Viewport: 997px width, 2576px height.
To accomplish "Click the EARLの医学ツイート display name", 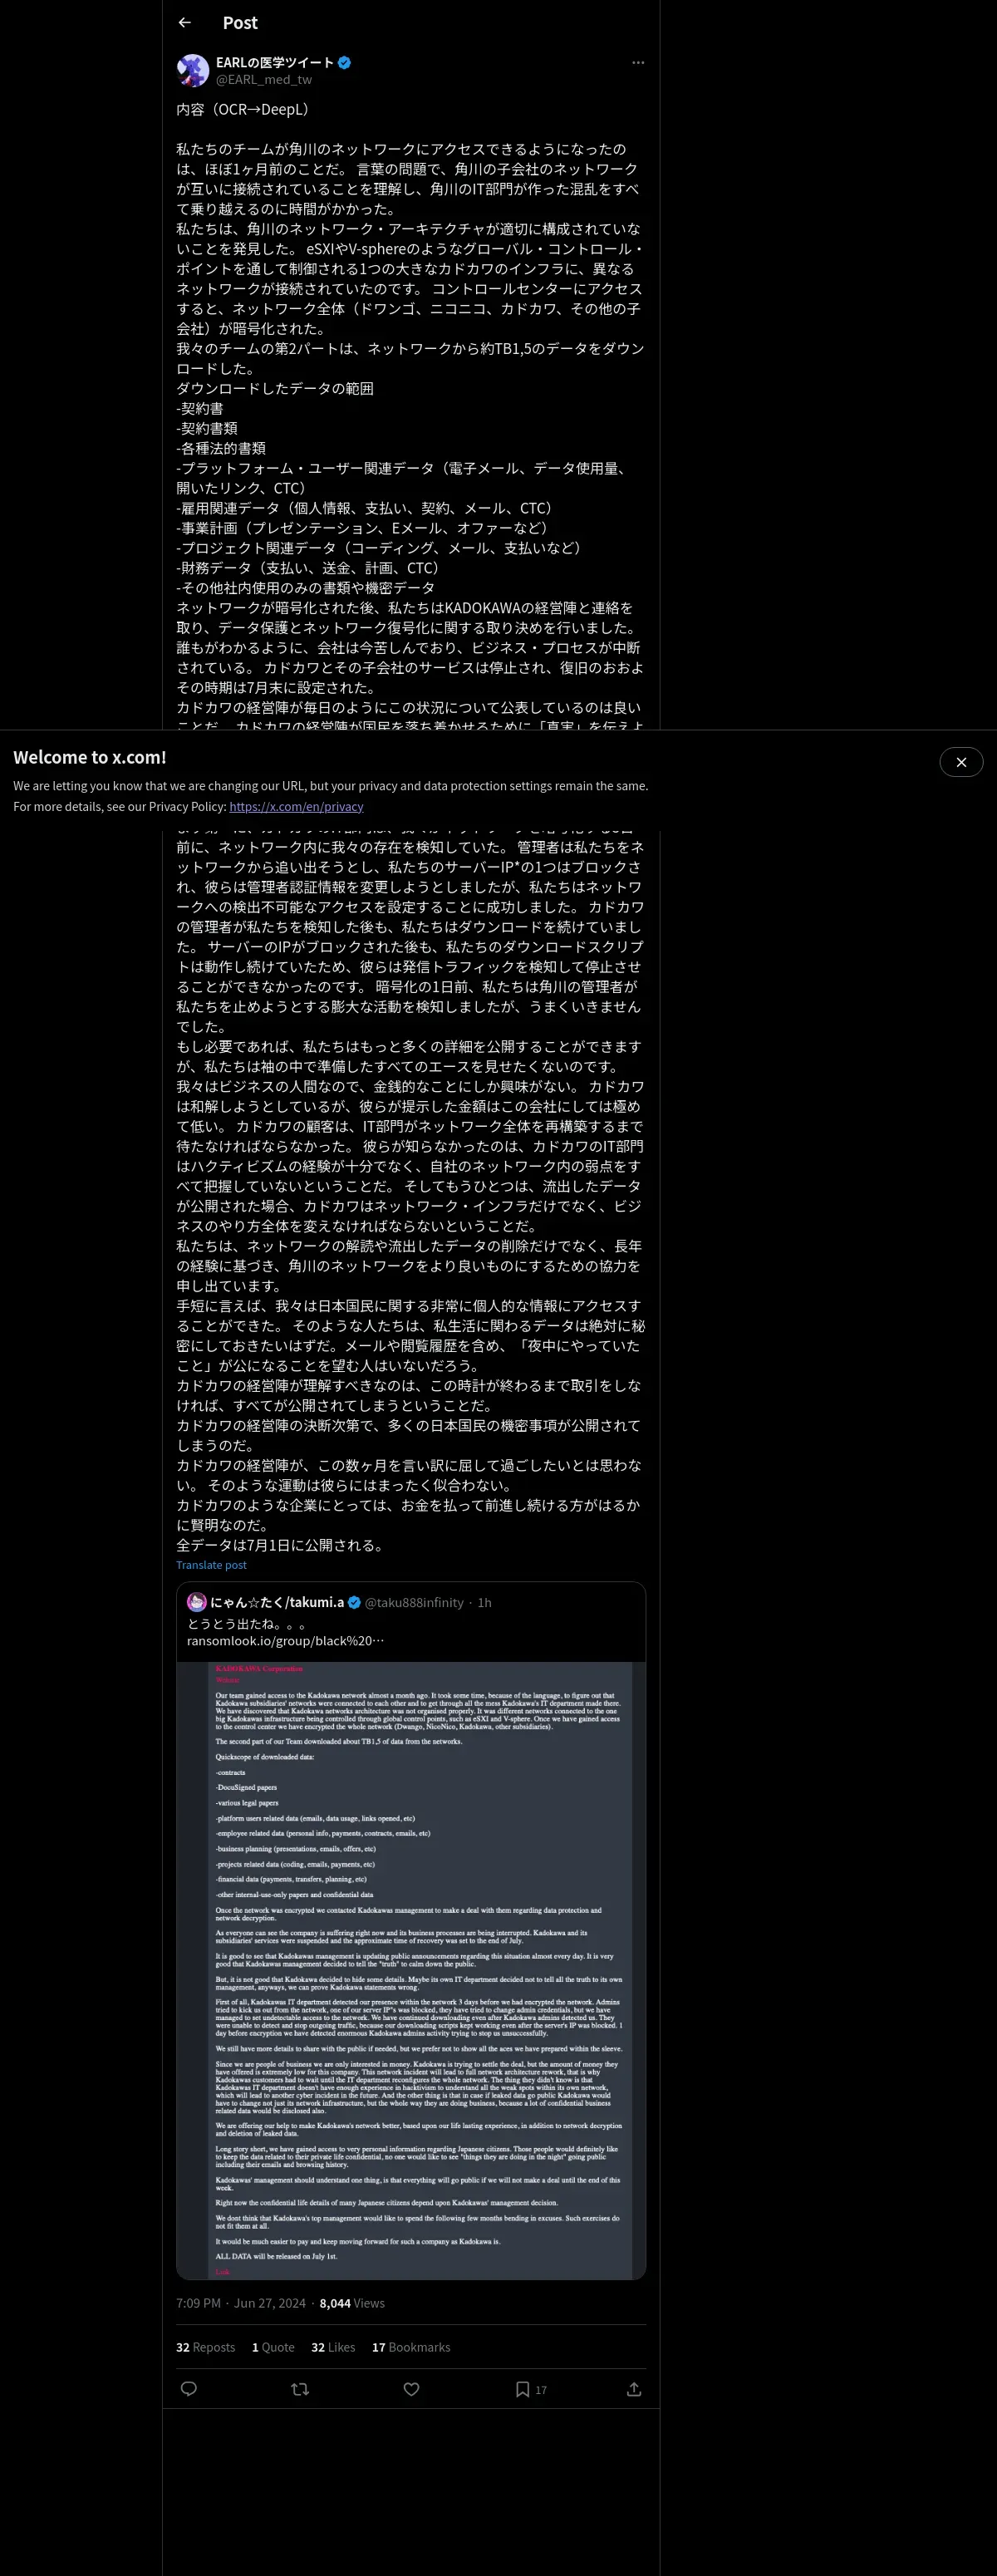I will pyautogui.click(x=275, y=62).
